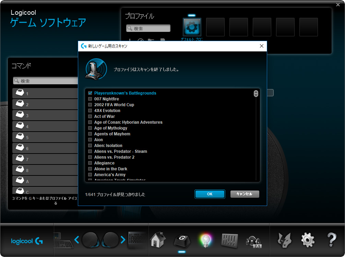Check Alone in the Dark checkbox

click(x=90, y=169)
